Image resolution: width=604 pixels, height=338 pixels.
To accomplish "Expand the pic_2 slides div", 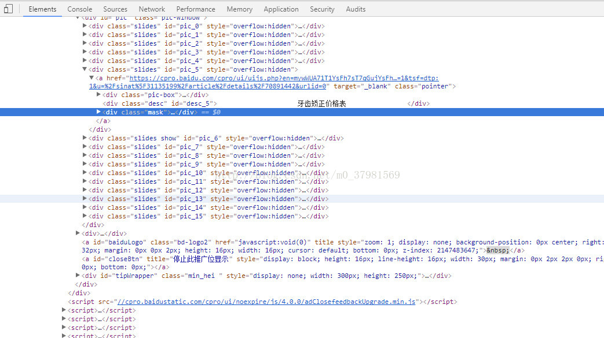I will tap(85, 43).
